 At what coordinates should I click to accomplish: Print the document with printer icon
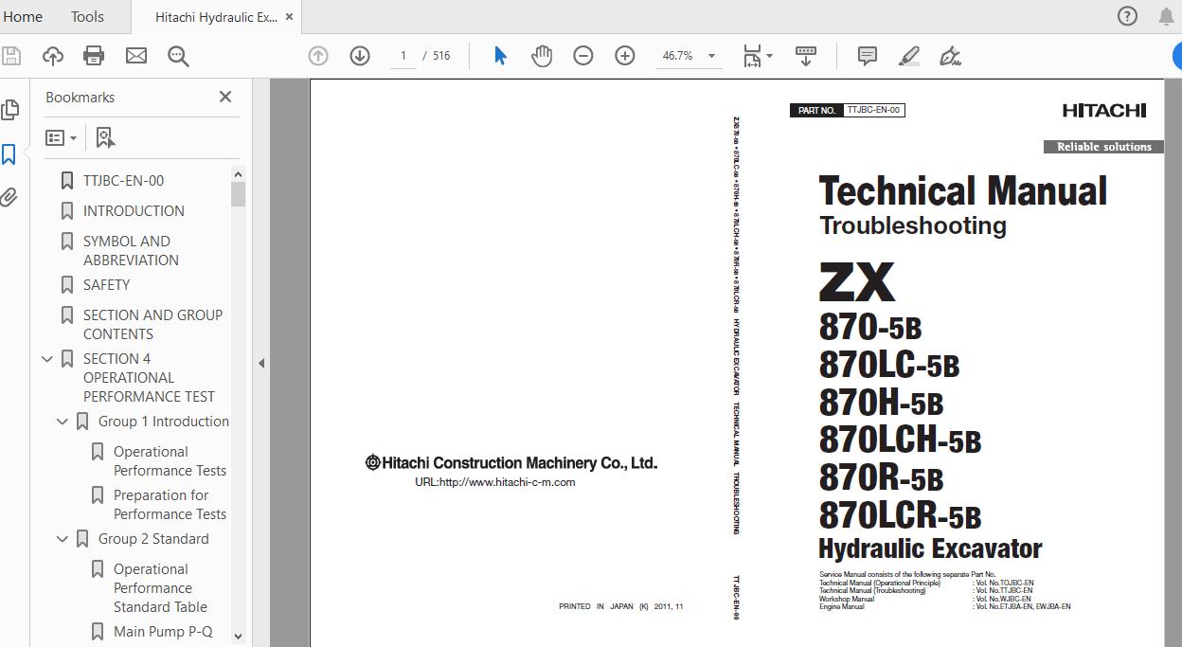[x=94, y=56]
